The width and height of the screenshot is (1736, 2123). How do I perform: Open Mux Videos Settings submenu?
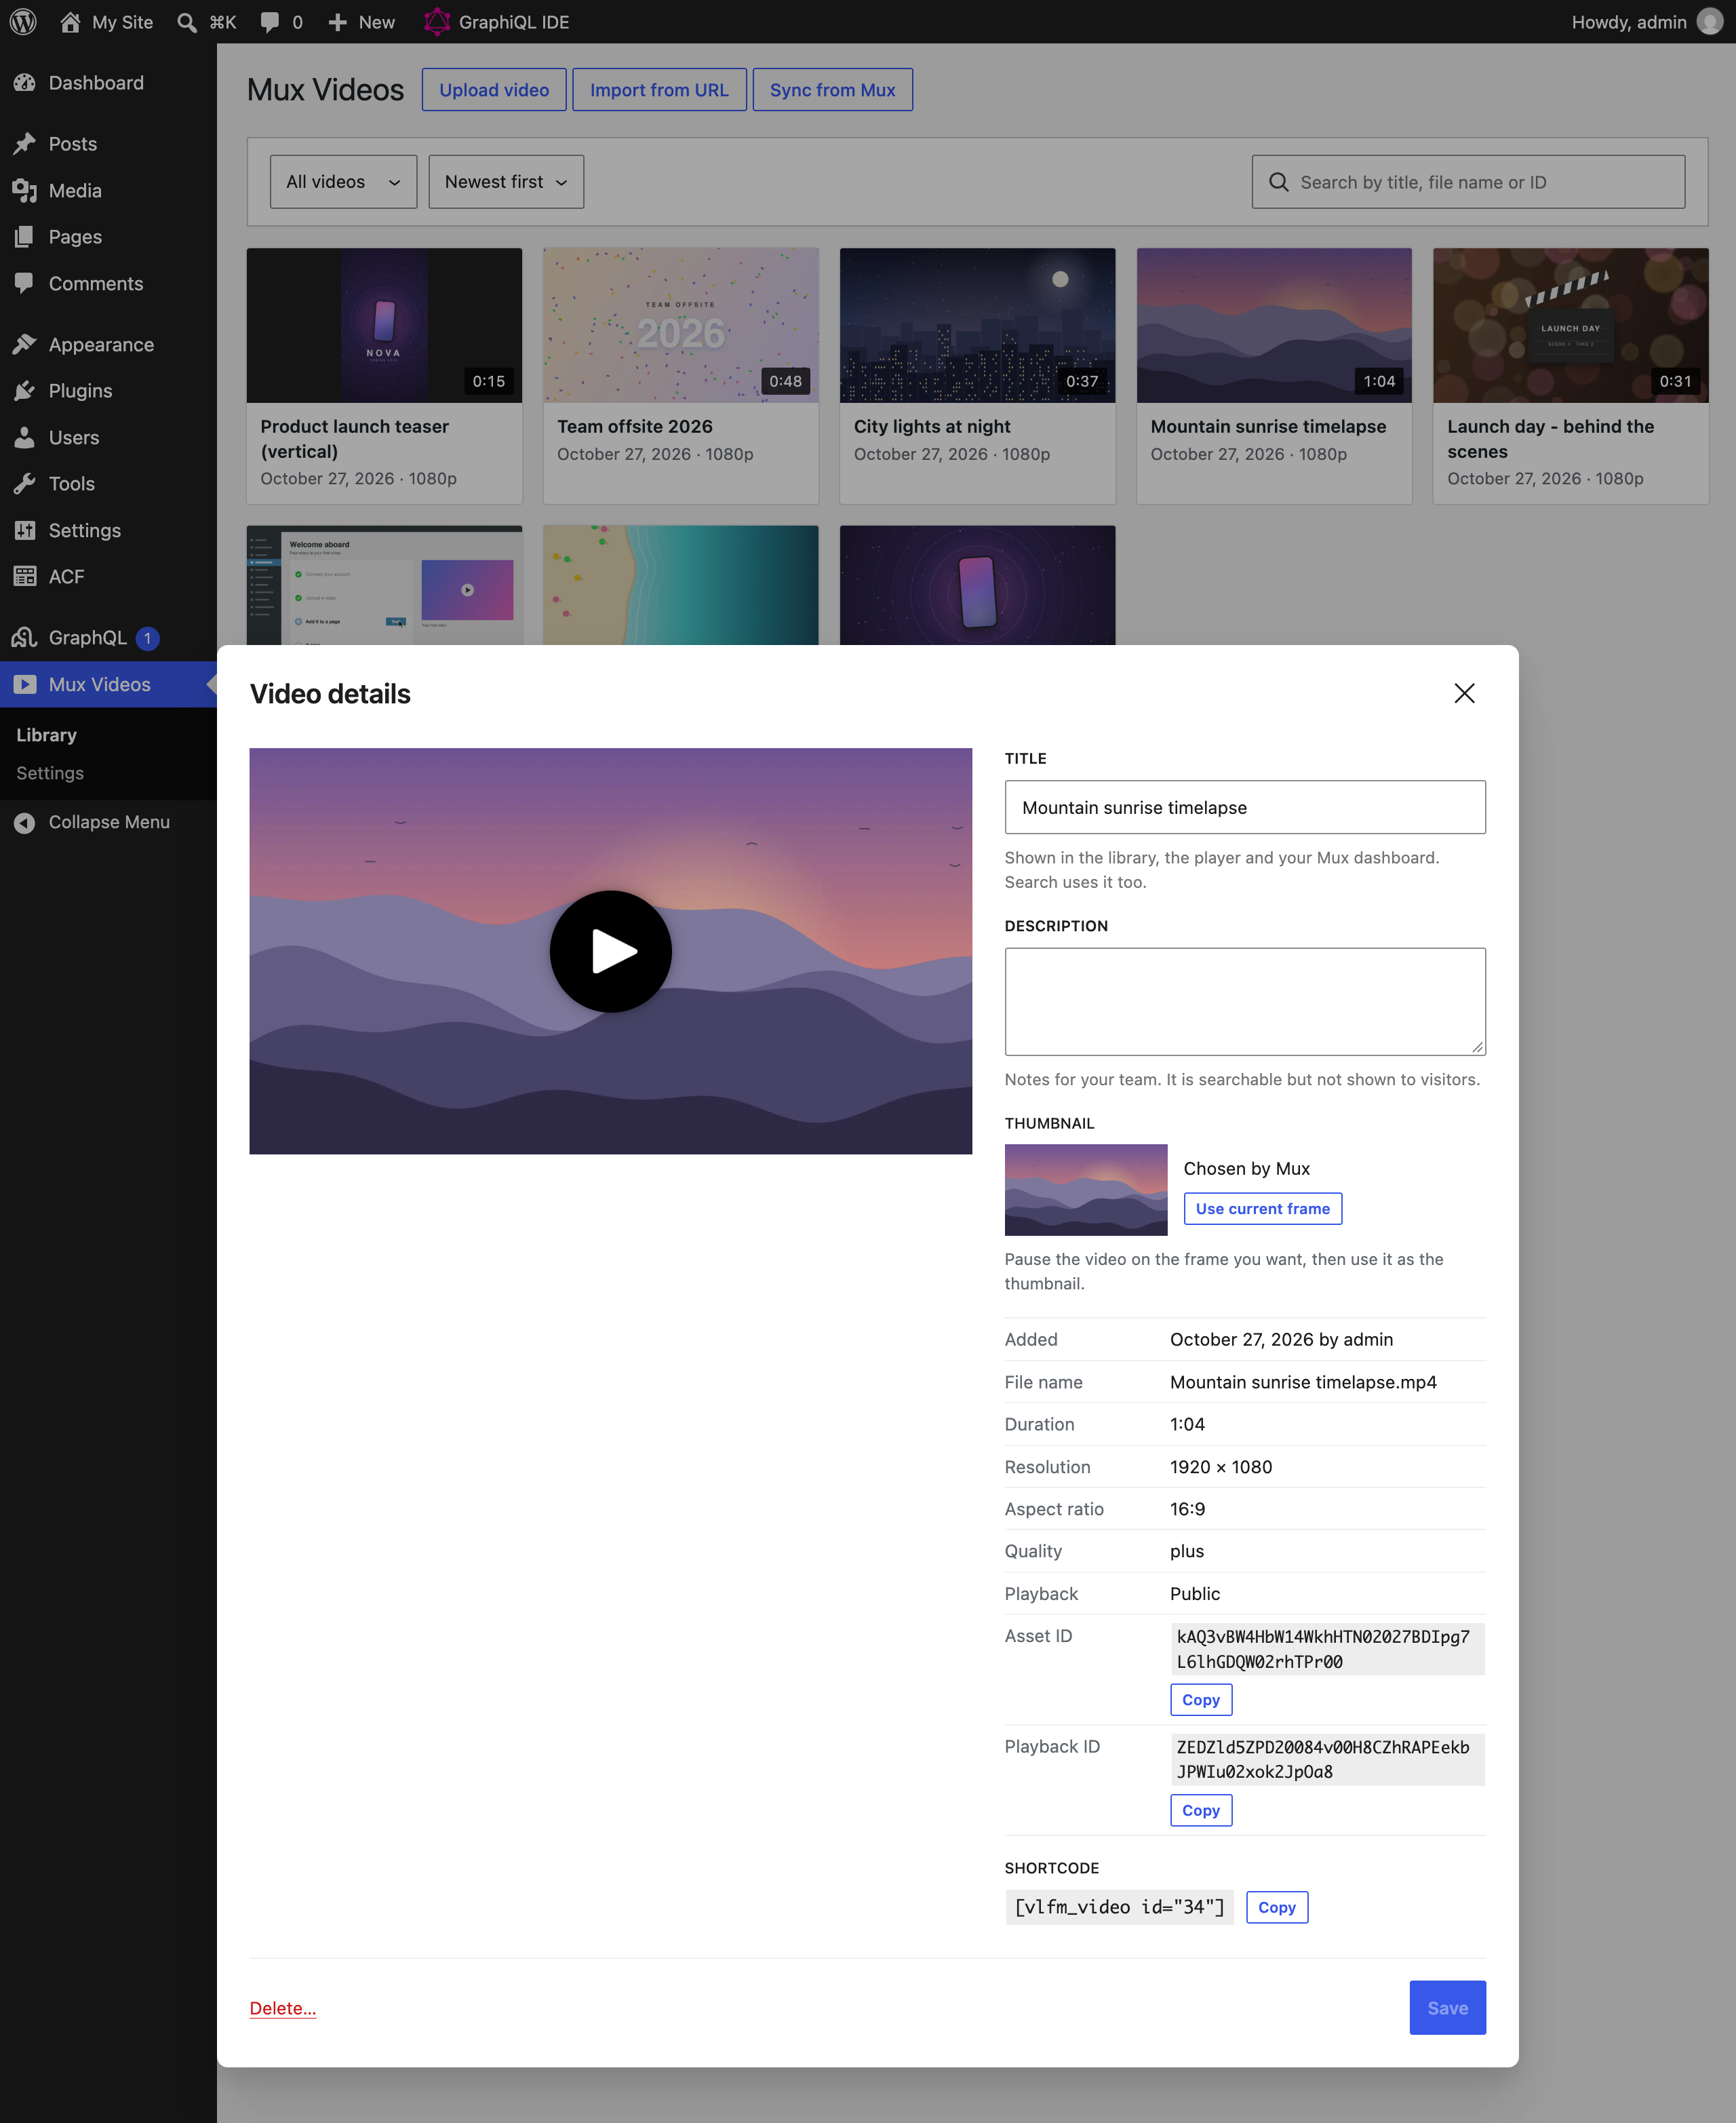pos(50,773)
